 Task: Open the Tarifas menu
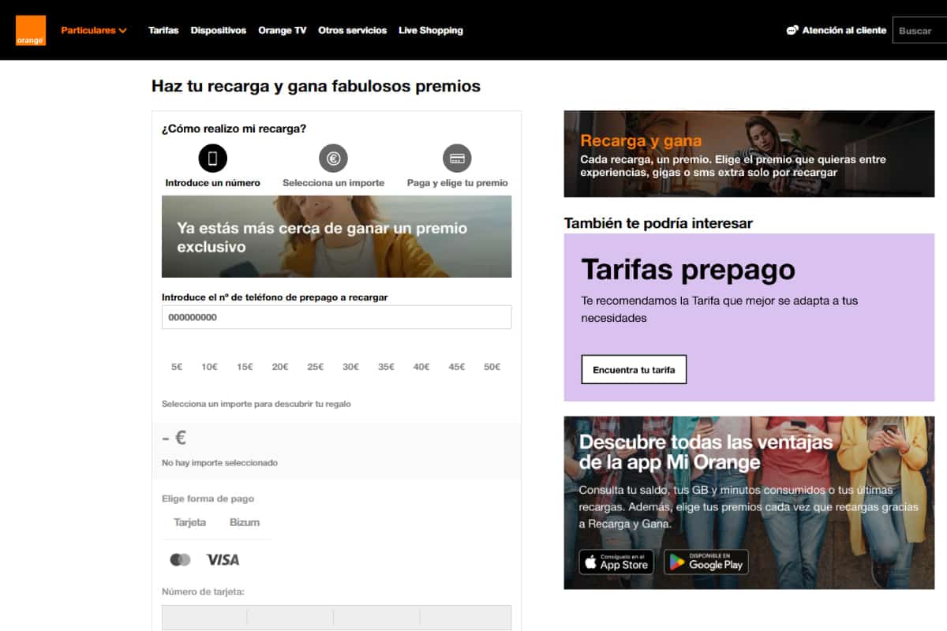163,31
